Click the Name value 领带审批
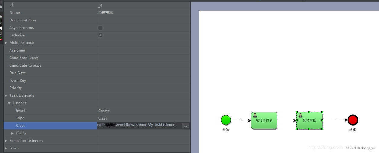 pyautogui.click(x=105, y=13)
